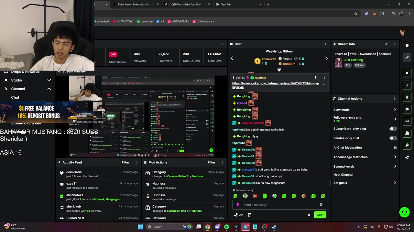Switch to the TikTok Make Your Day tab
The height and width of the screenshot is (232, 414).
pyautogui.click(x=187, y=5)
